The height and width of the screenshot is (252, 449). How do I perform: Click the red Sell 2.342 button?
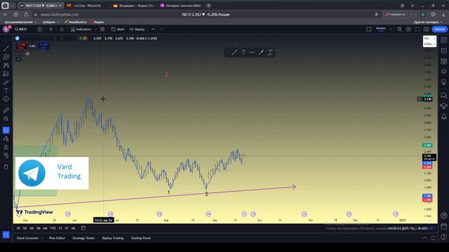coord(22,46)
